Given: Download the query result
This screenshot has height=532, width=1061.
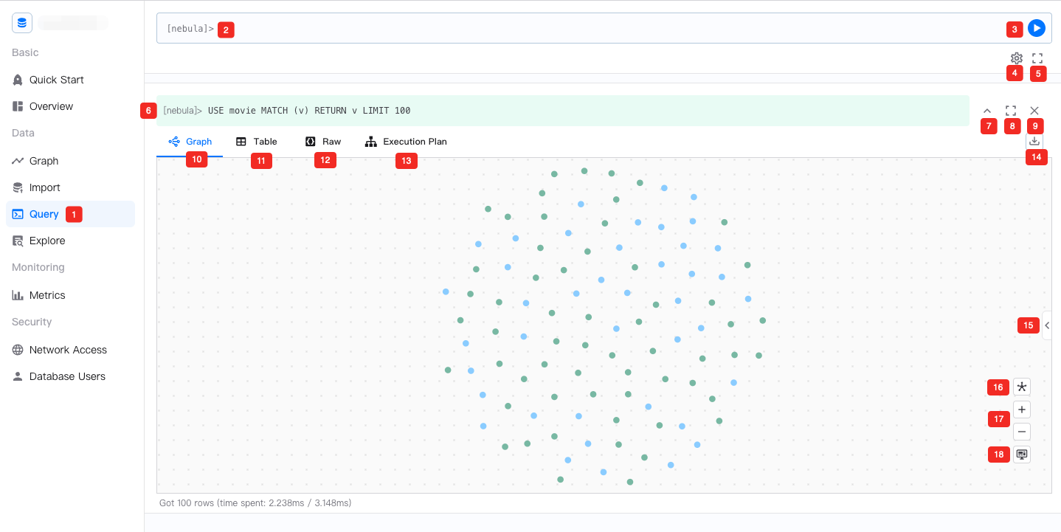Looking at the screenshot, I should [x=1034, y=141].
